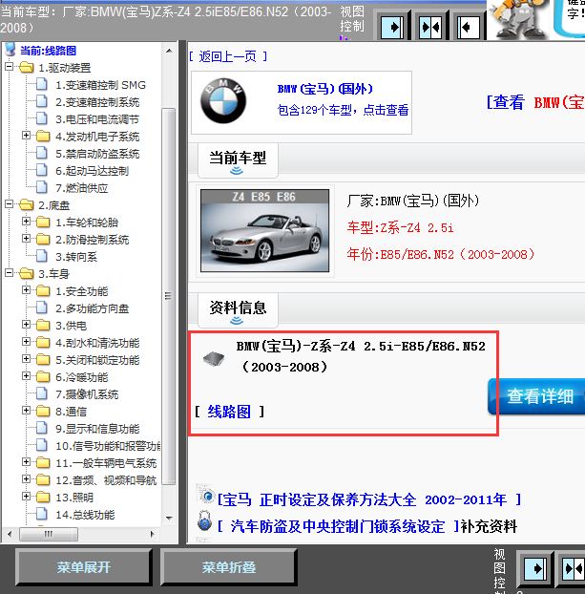Click the 菜单折叠 button
The width and height of the screenshot is (585, 594).
229,567
